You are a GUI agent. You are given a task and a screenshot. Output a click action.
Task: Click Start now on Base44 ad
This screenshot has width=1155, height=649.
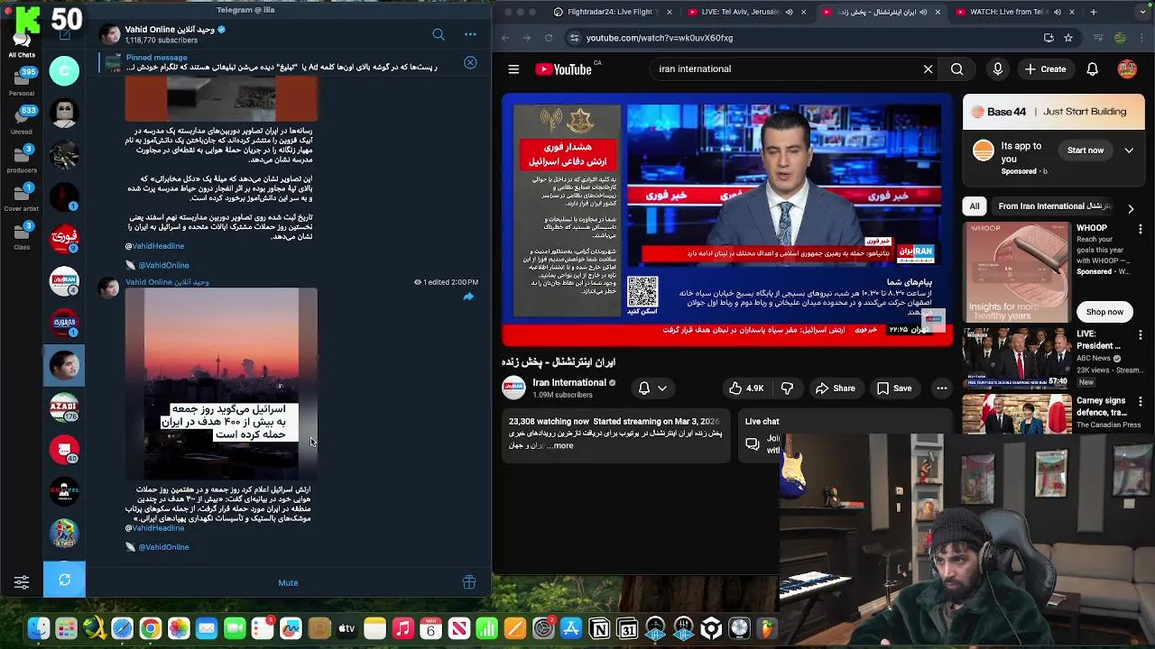click(x=1086, y=151)
